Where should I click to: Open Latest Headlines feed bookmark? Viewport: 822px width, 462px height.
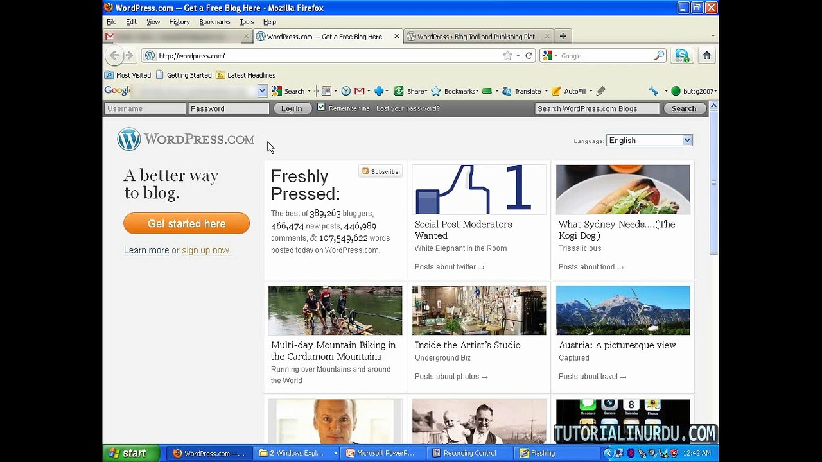pos(246,75)
